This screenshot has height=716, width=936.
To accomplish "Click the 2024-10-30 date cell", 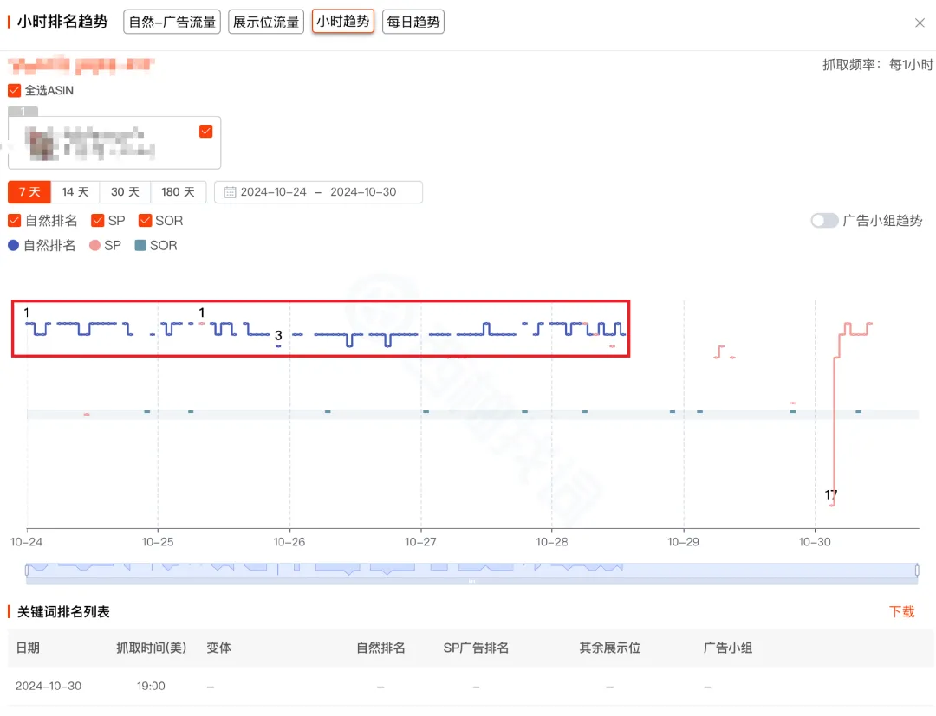I will coord(49,687).
